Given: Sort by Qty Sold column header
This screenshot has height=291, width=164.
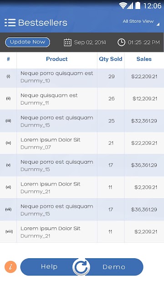Looking at the screenshot, I should (111, 59).
